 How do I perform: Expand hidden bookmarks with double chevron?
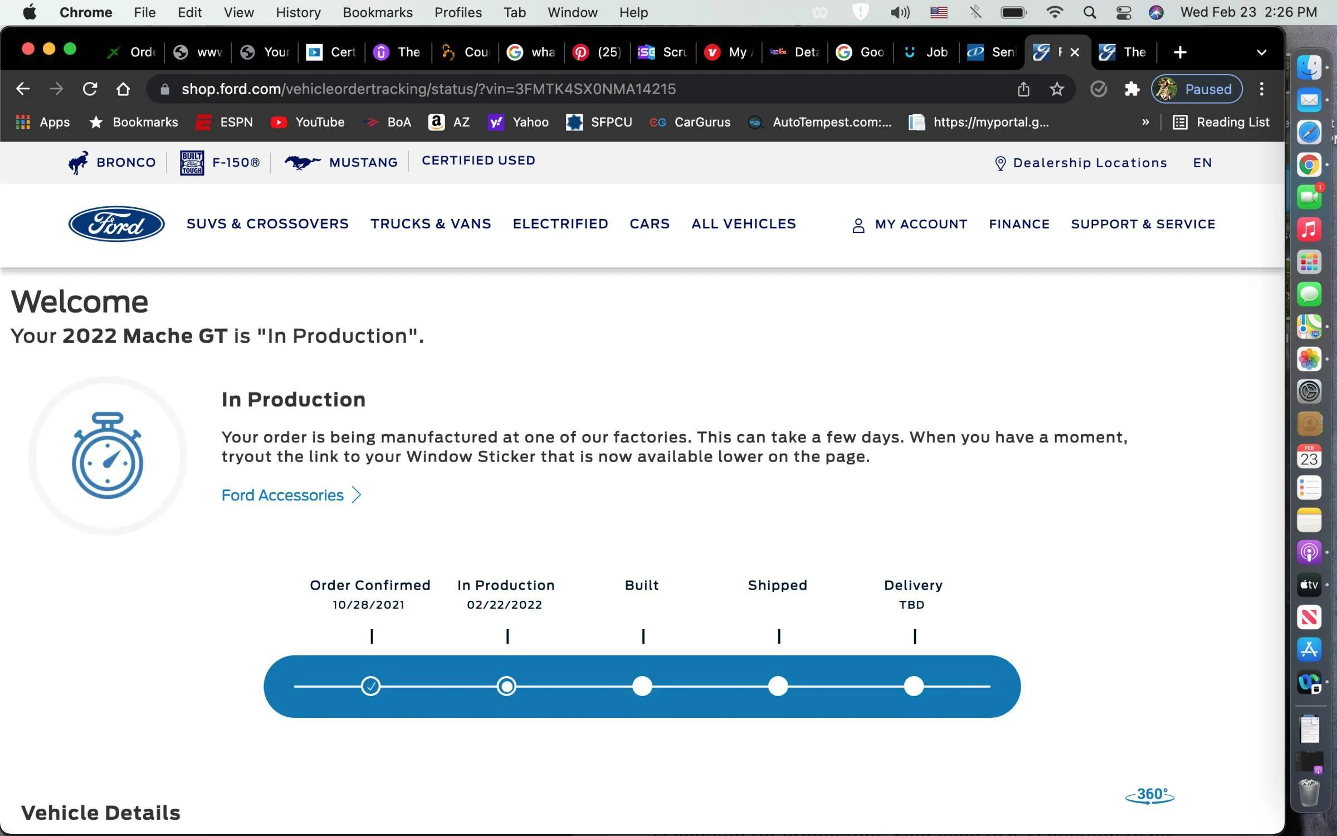(x=1145, y=122)
